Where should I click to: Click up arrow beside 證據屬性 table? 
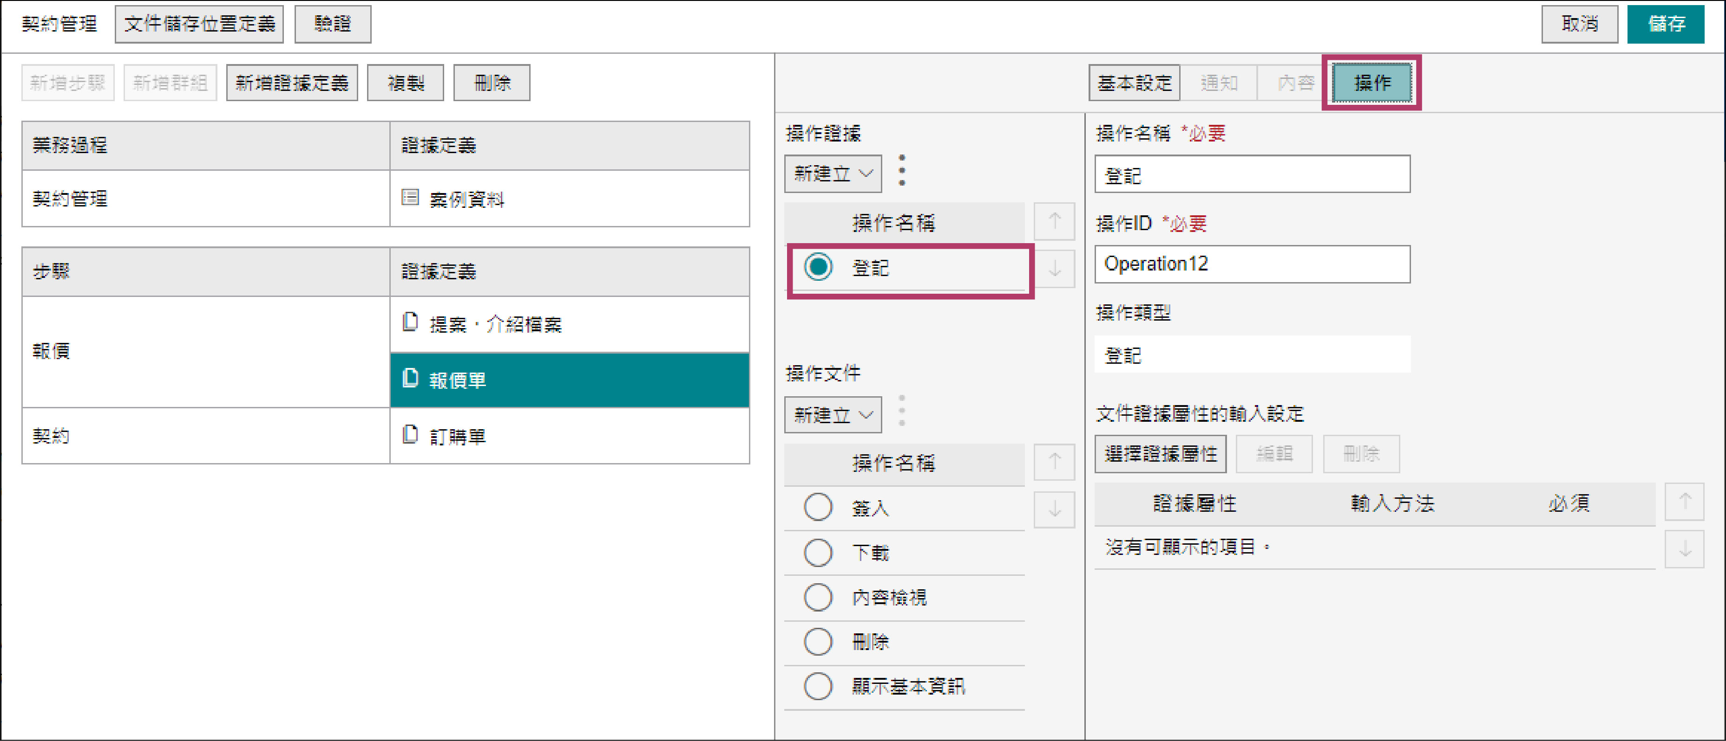coord(1684,502)
